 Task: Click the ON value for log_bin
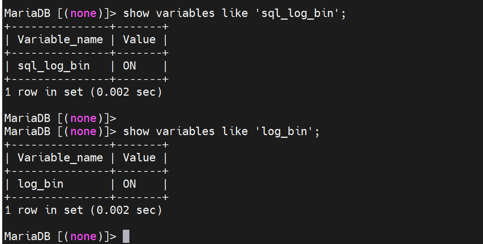coord(129,184)
